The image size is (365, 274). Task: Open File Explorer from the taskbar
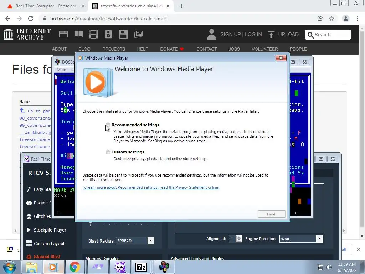tap(32, 267)
